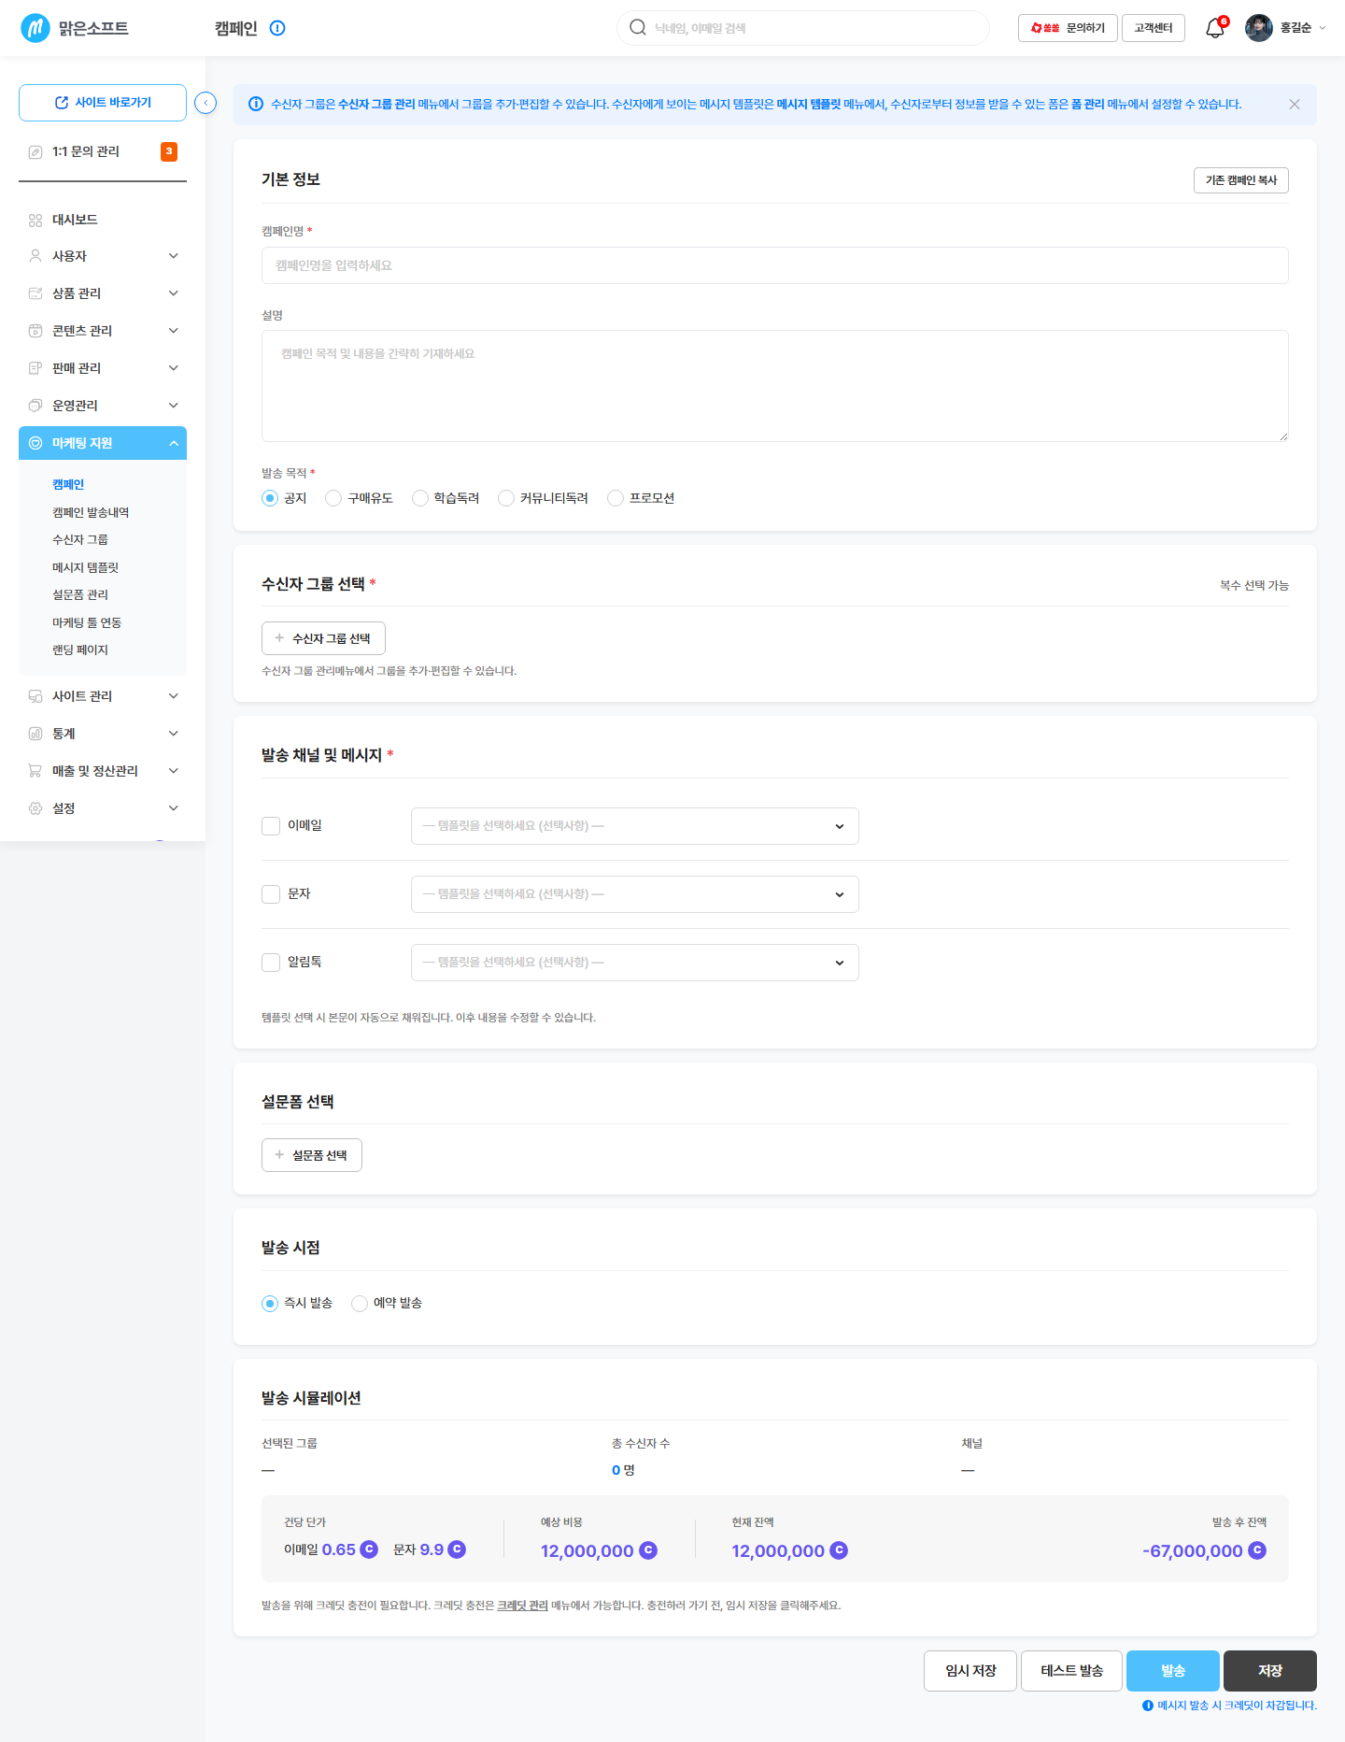Expand the 사용자 menu chevron

click(174, 256)
